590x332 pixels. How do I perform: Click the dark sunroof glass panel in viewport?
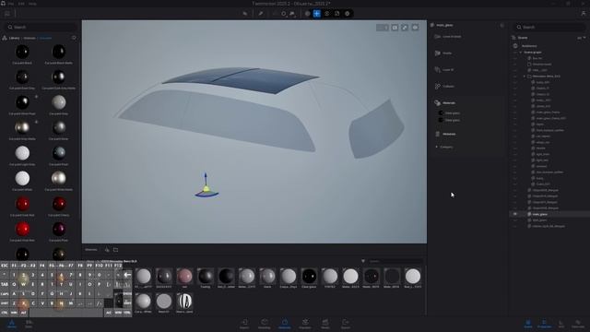[241, 79]
